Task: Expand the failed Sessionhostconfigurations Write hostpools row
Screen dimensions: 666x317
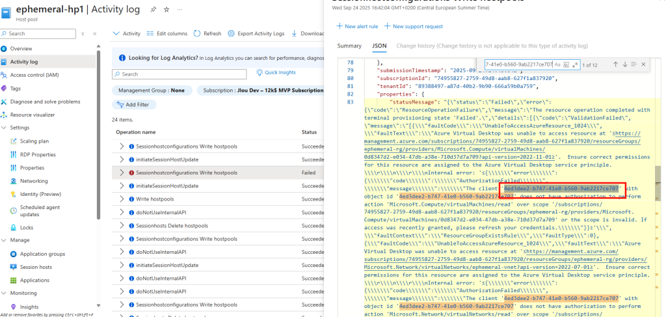Action: 122,172
